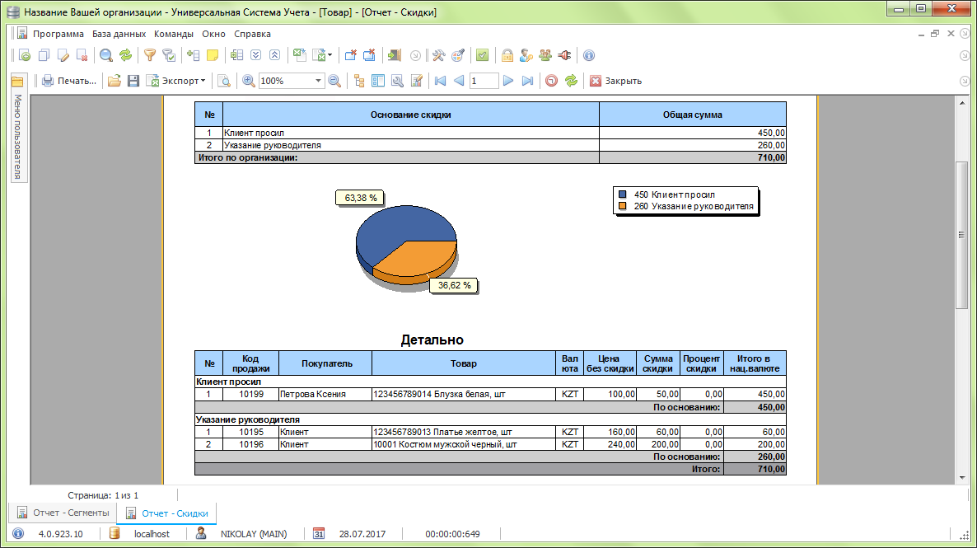Expand the Меню пользователя side panel

point(17,137)
